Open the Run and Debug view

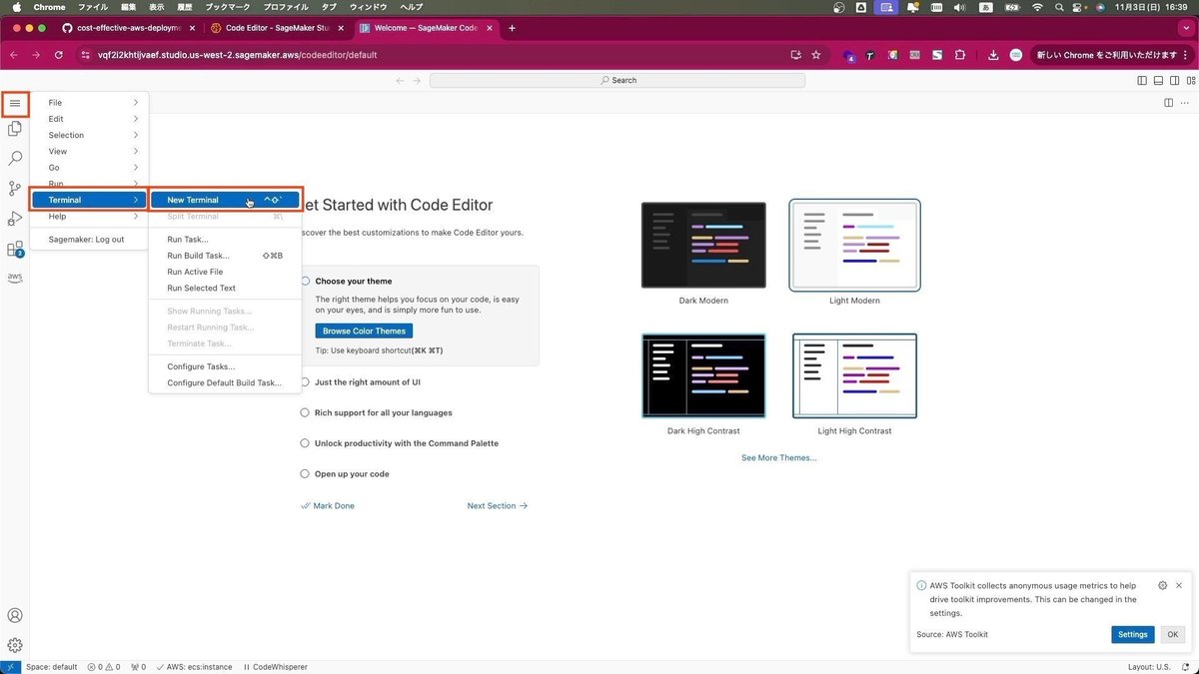(15, 218)
